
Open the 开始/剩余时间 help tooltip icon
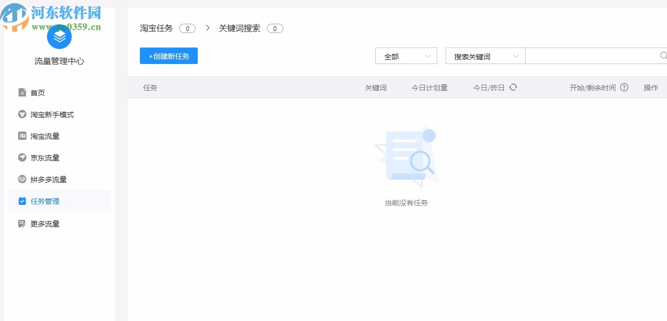point(625,87)
